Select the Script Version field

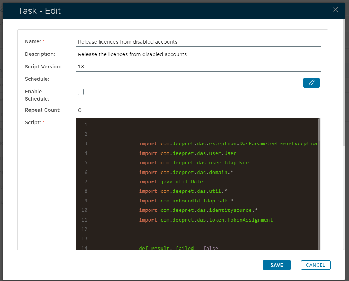pyautogui.click(x=198, y=67)
